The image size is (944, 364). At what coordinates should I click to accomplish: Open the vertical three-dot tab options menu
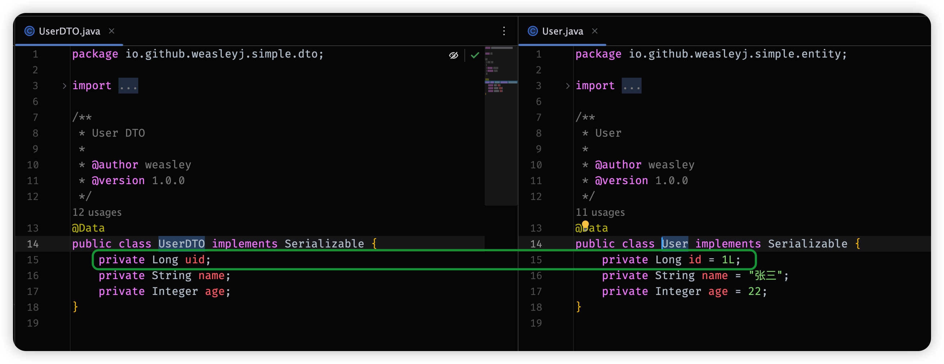504,31
